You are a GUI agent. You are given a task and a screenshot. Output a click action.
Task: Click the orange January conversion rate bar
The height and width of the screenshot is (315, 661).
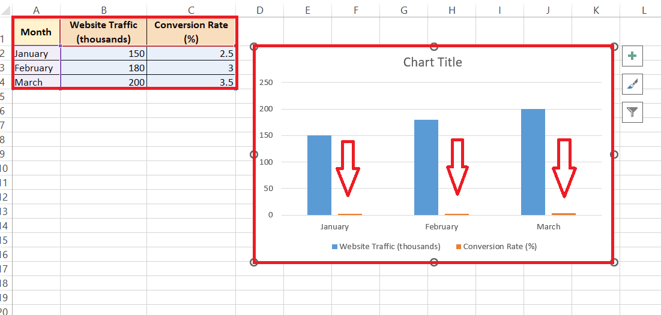pyautogui.click(x=350, y=214)
